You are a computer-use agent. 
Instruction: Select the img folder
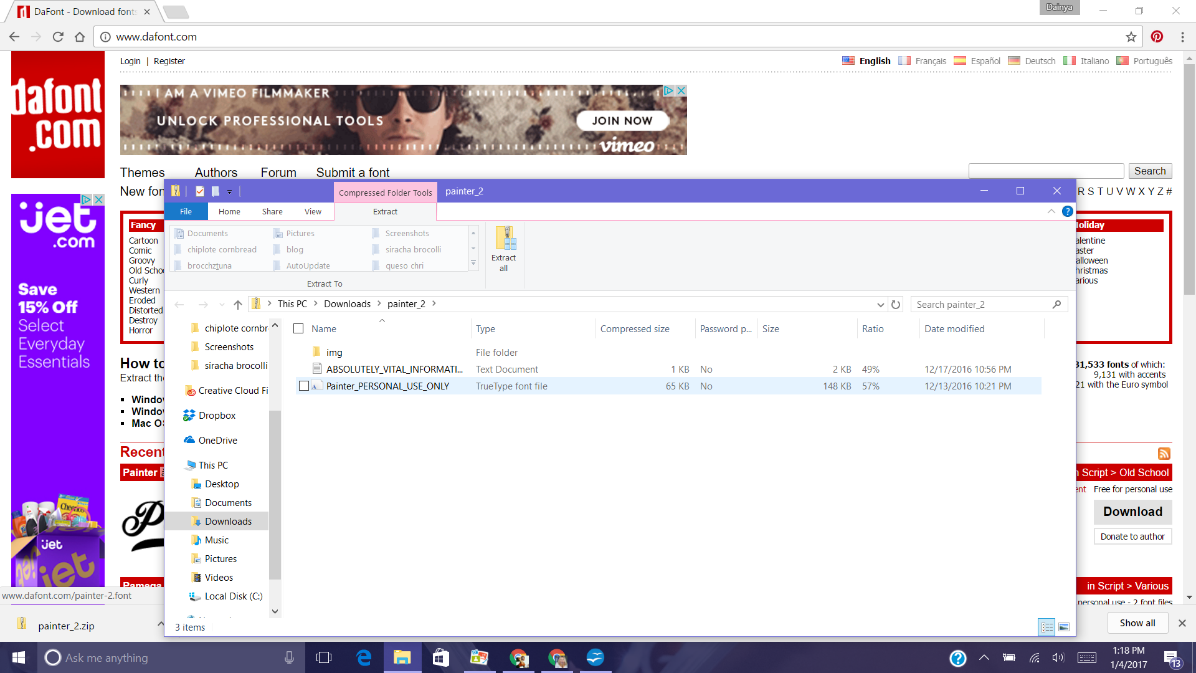coord(334,353)
